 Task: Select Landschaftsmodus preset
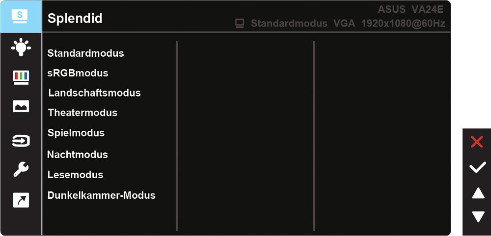tap(94, 93)
